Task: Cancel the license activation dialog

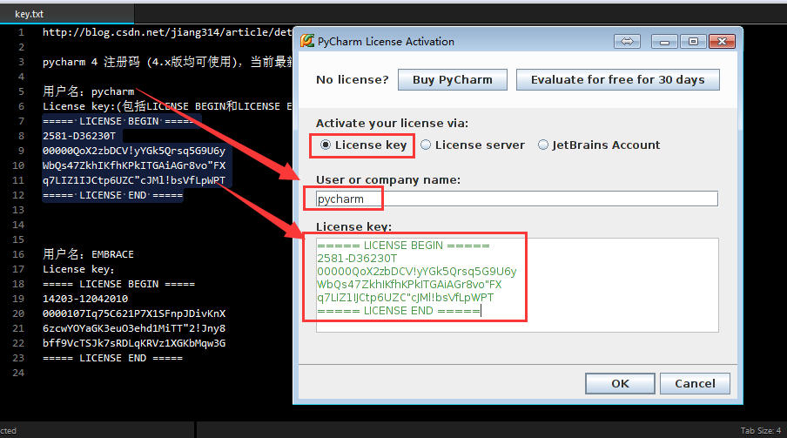Action: click(695, 384)
